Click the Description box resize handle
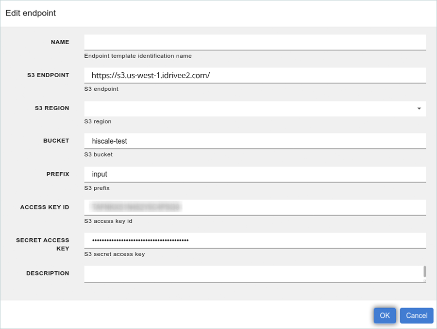Screen dimensions: 437x329 pos(424,280)
